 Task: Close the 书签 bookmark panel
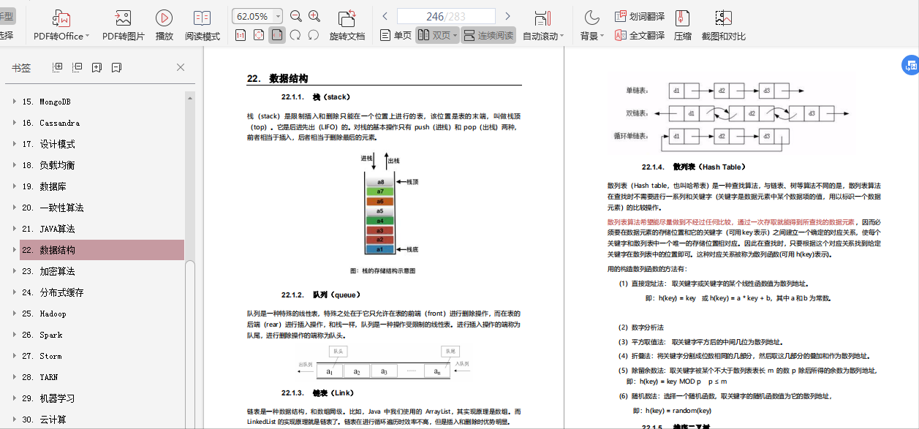pyautogui.click(x=181, y=67)
